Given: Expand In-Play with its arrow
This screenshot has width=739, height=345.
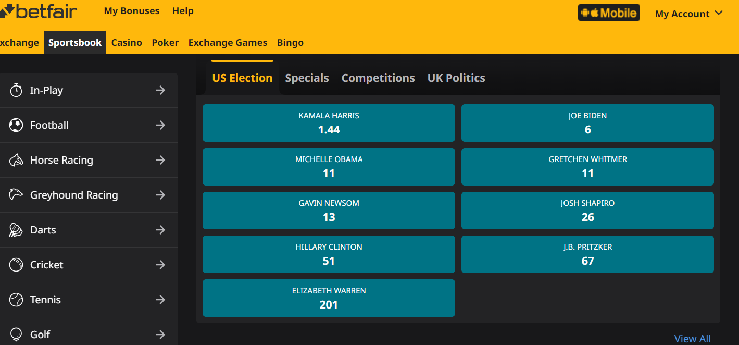Looking at the screenshot, I should (x=160, y=90).
